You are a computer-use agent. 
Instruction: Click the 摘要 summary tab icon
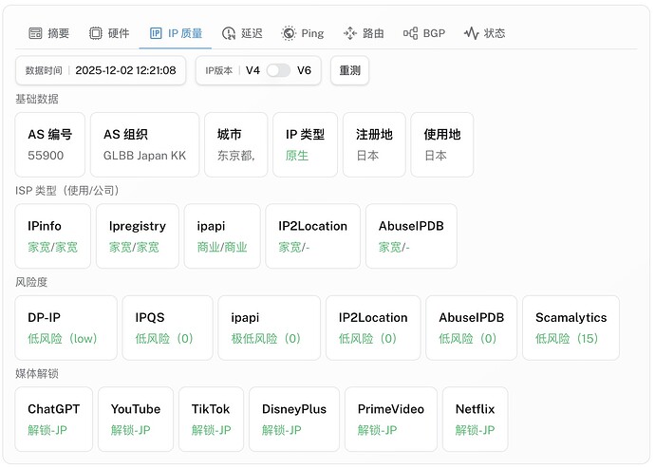[35, 33]
